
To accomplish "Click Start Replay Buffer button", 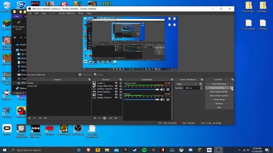I will click(x=219, y=92).
